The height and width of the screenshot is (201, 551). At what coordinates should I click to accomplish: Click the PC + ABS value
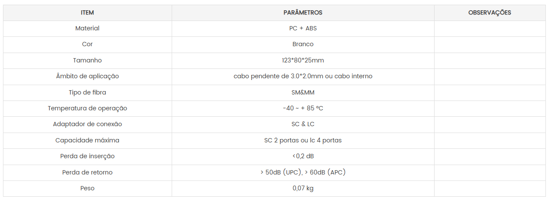(303, 28)
